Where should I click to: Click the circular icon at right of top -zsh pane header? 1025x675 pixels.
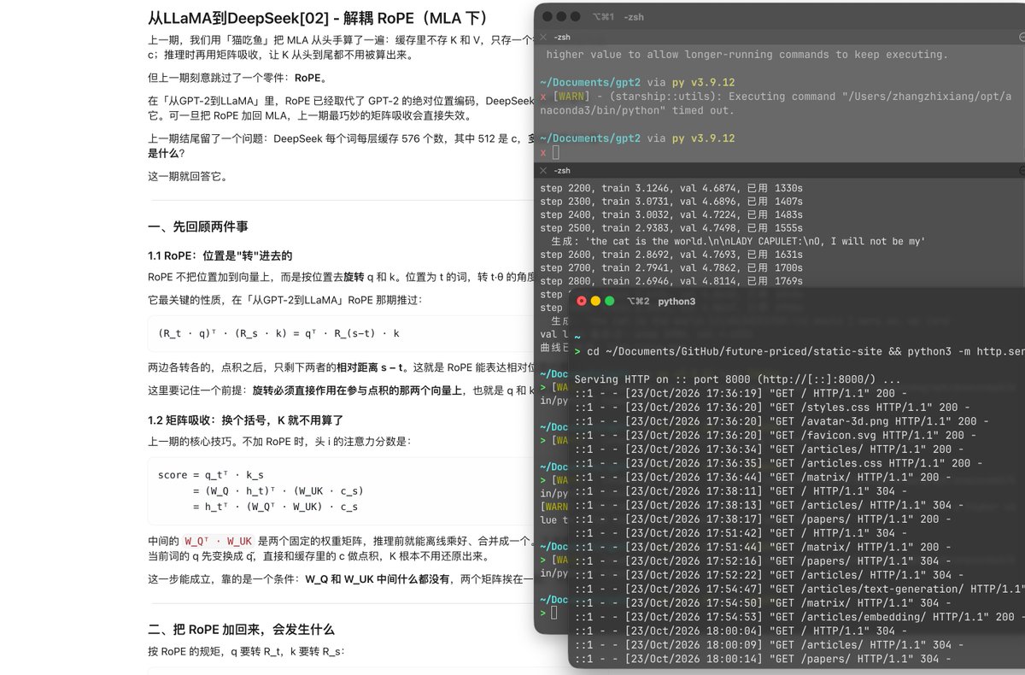coord(1022,38)
